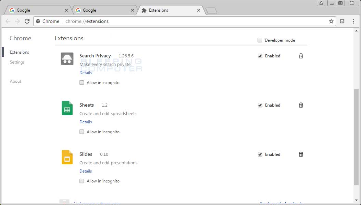This screenshot has height=205, width=361.
Task: Open a new tab
Action: [211, 11]
